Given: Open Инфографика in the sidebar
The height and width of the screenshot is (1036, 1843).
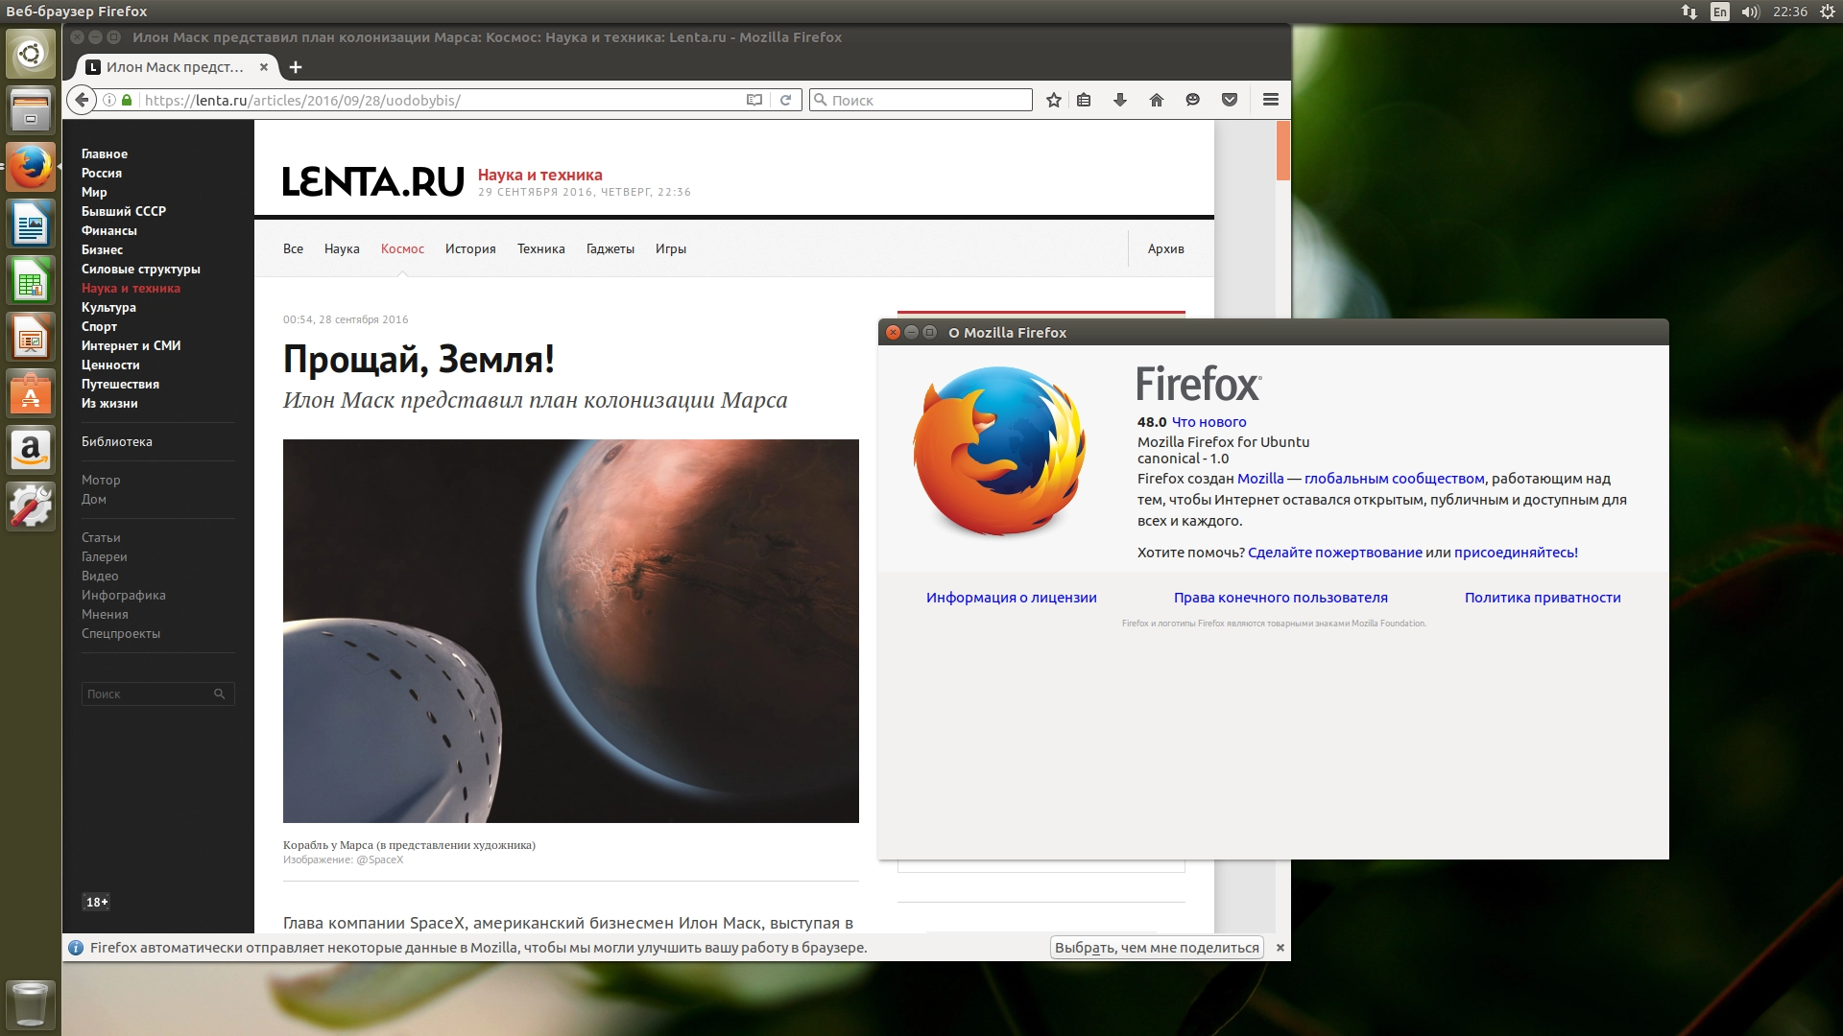Looking at the screenshot, I should tap(124, 595).
